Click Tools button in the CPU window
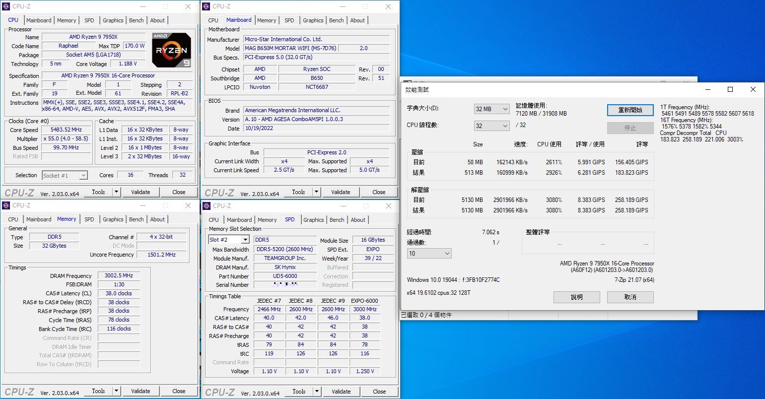The image size is (765, 399). pyautogui.click(x=98, y=192)
